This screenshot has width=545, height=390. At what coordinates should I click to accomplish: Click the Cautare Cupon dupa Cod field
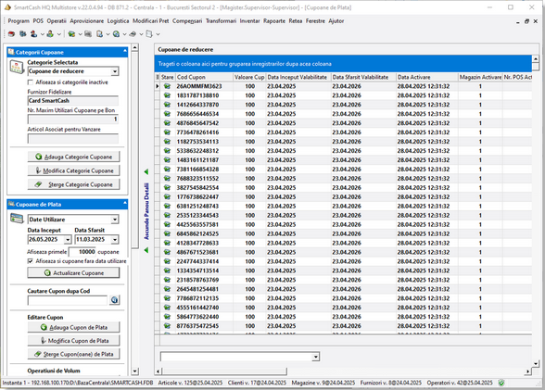[68, 300]
